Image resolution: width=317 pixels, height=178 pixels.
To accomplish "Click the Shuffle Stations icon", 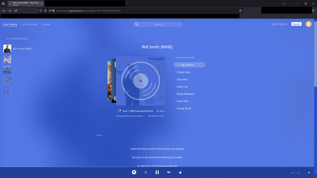I will 7,39.
